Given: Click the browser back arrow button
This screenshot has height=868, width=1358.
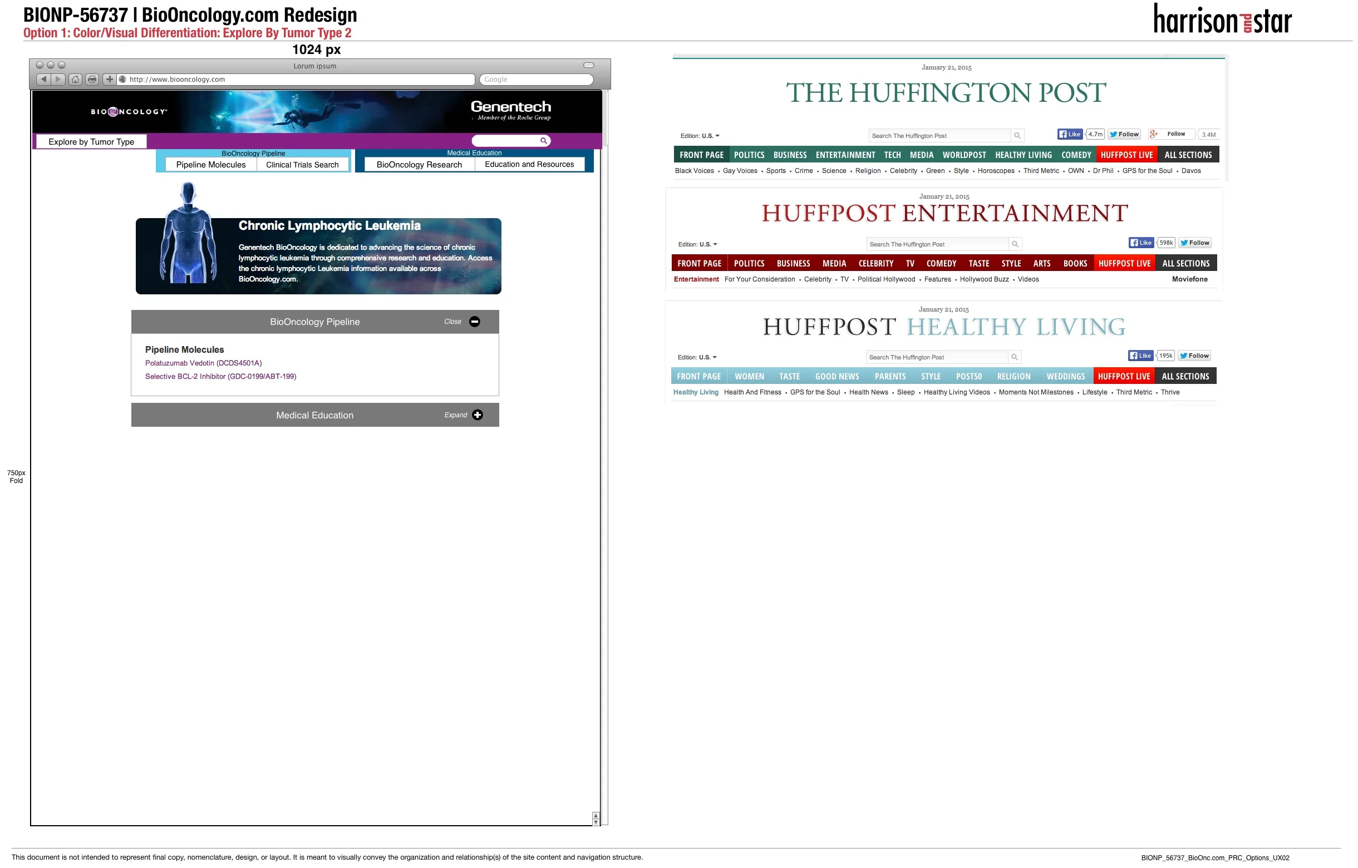Looking at the screenshot, I should pos(43,80).
